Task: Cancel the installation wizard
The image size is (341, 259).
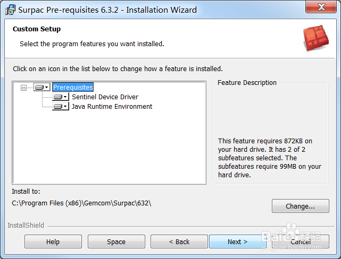Action: (301, 241)
